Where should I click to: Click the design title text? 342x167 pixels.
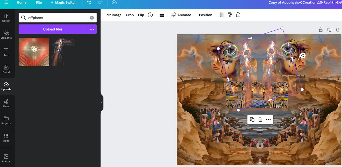pos(305,2)
